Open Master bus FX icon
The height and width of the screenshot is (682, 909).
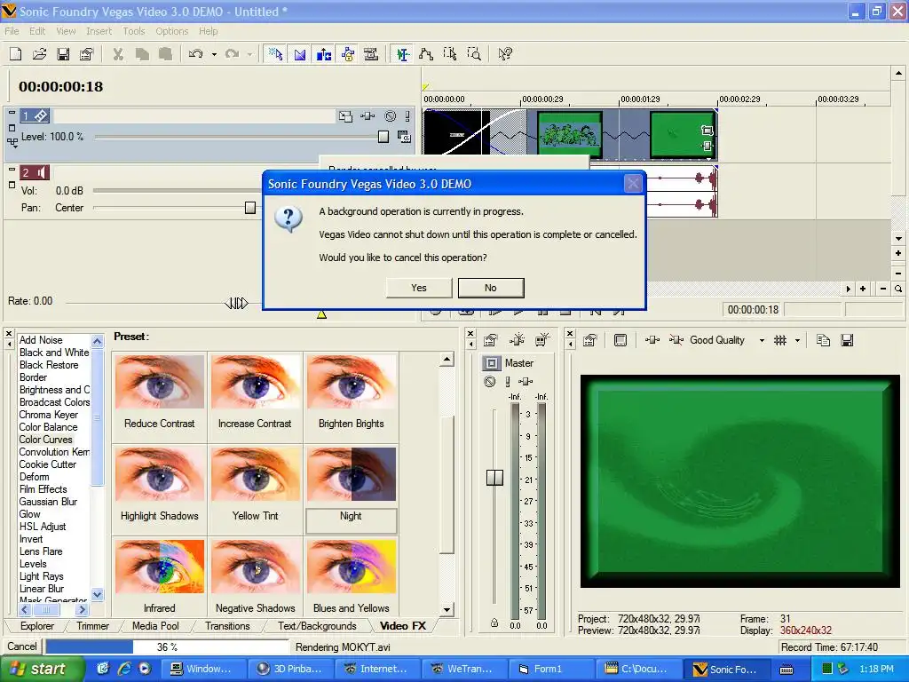[x=526, y=382]
